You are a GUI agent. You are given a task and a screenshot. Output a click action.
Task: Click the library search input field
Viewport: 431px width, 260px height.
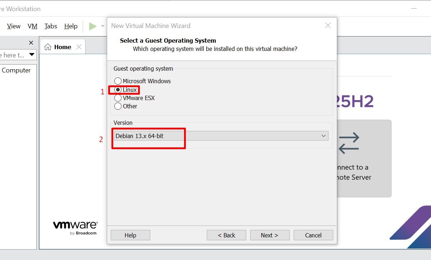13,55
